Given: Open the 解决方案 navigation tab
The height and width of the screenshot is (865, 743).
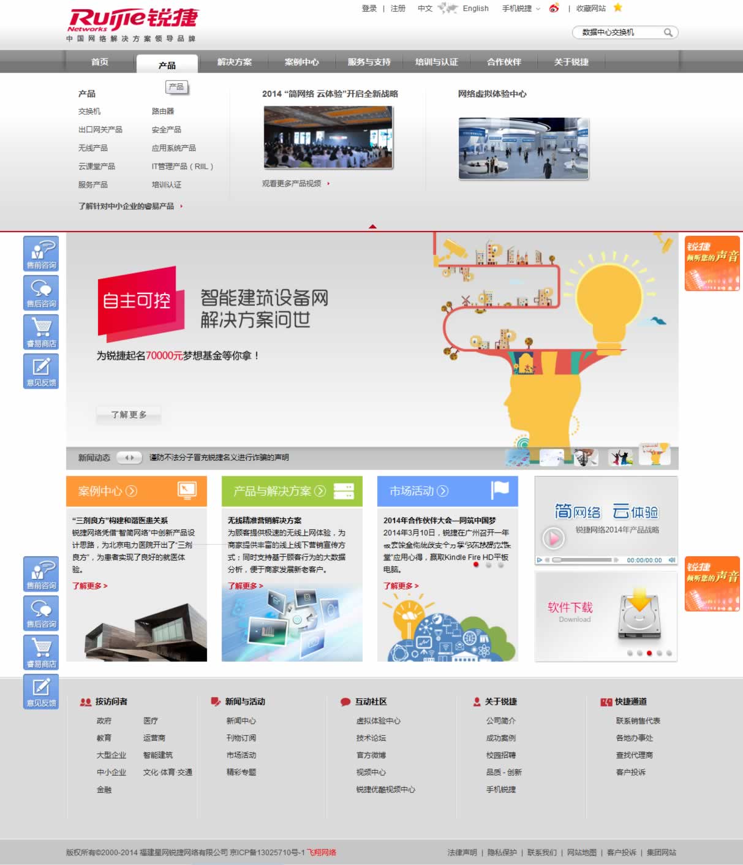Looking at the screenshot, I should pos(234,62).
